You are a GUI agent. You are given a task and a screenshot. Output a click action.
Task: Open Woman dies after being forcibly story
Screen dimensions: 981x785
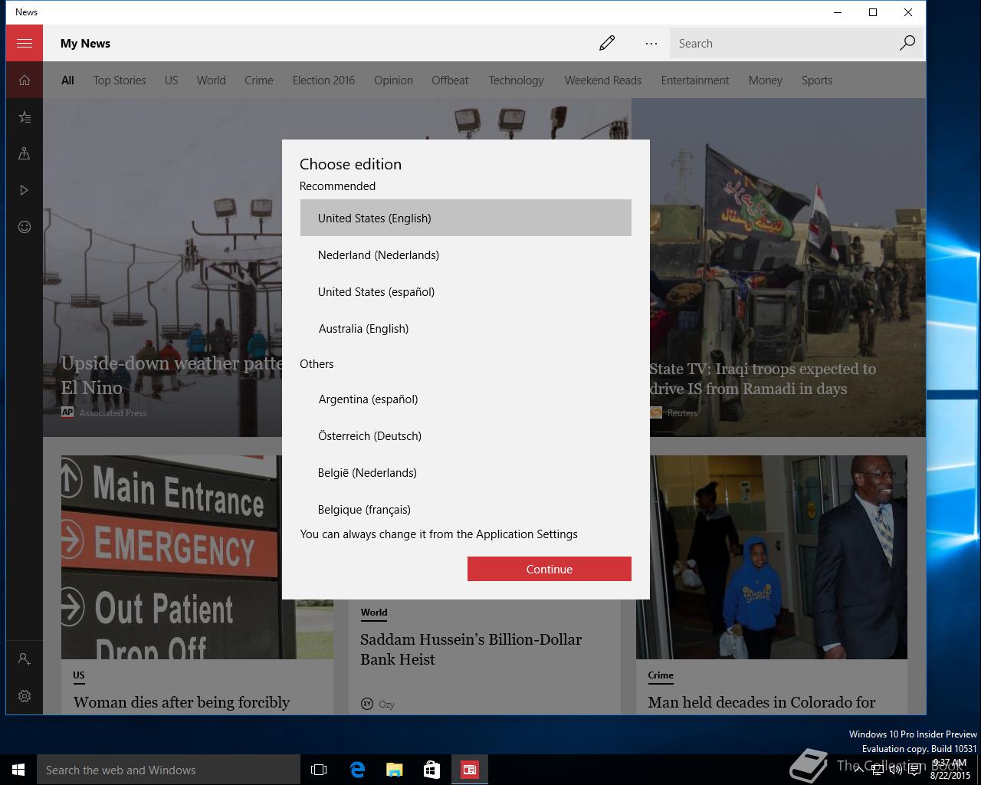click(x=182, y=702)
